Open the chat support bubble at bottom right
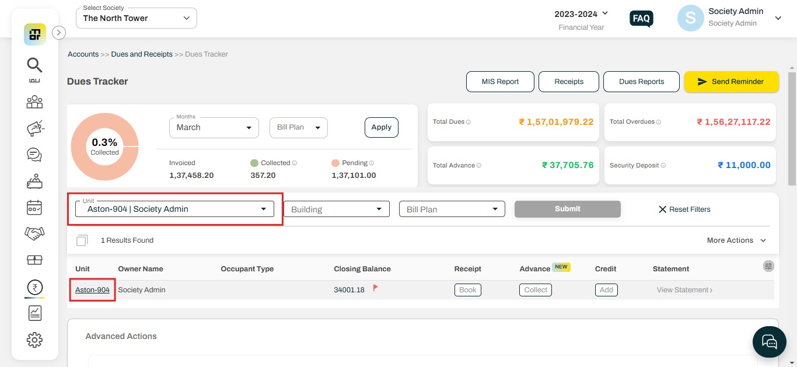This screenshot has width=797, height=367. [769, 342]
